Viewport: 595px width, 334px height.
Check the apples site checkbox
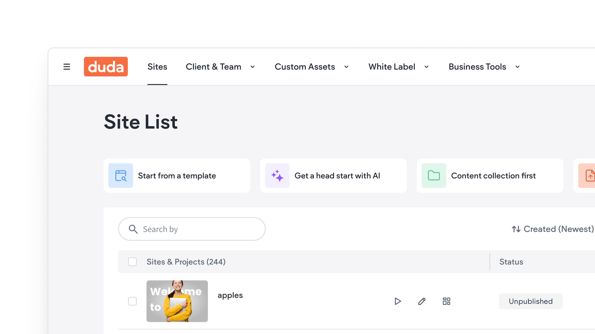tap(132, 301)
